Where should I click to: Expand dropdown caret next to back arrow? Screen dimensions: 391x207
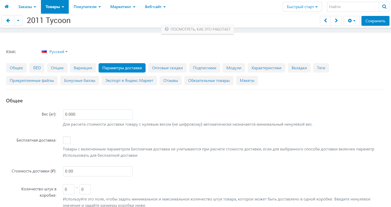coord(18,21)
